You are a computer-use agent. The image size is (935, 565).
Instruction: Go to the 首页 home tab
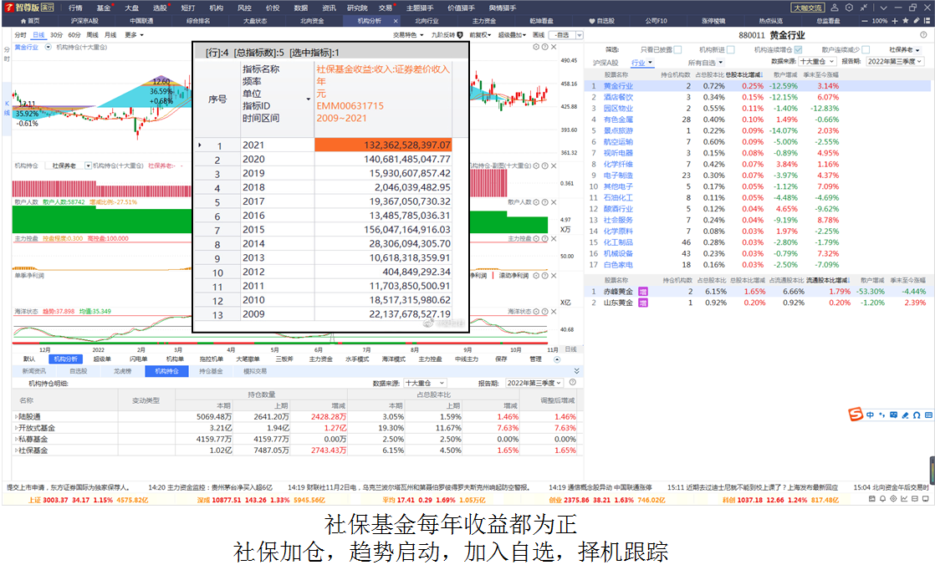[x=30, y=21]
